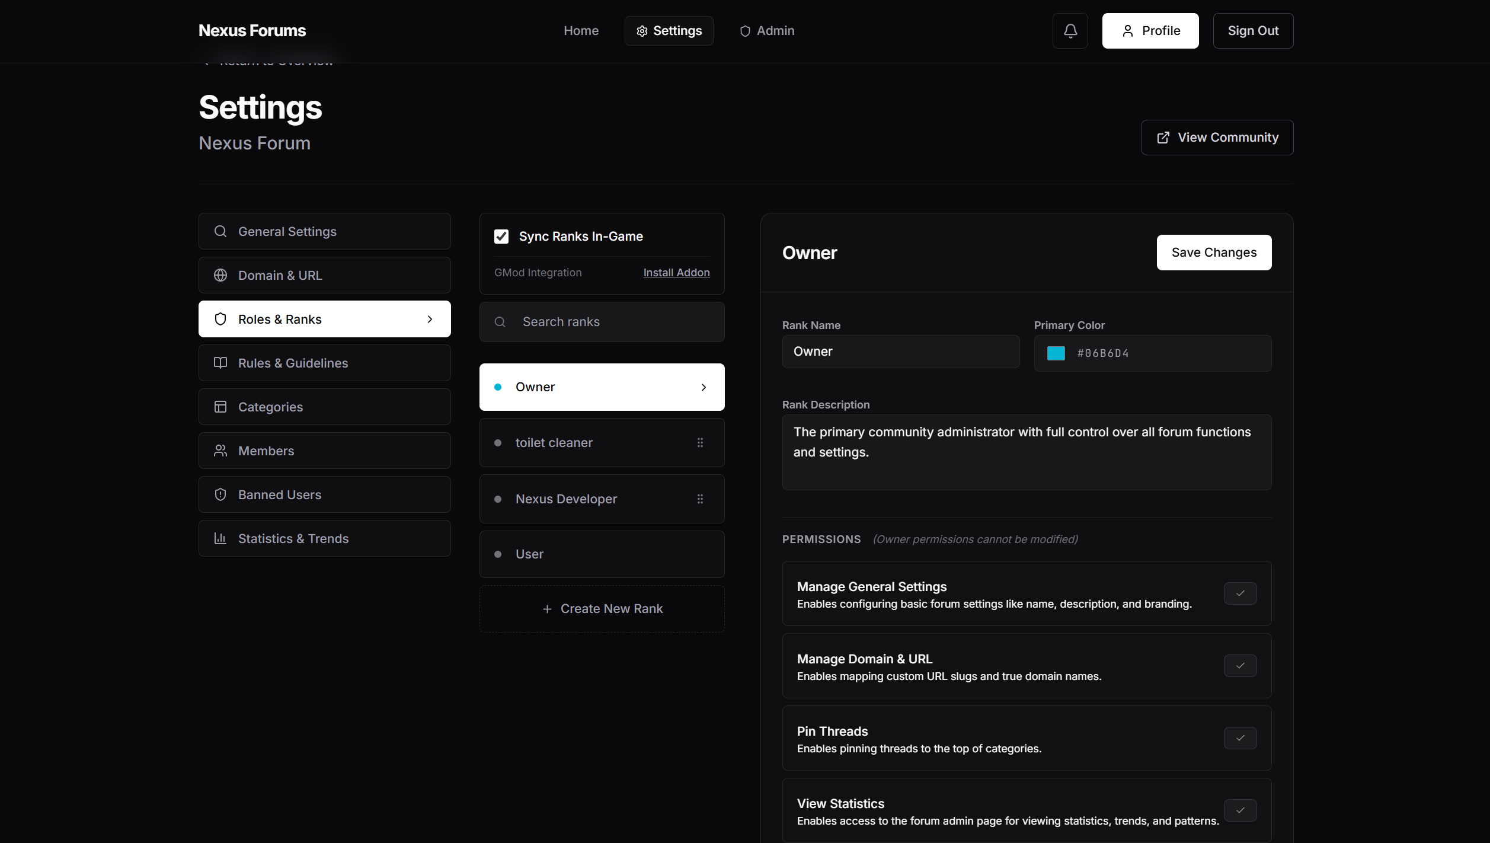Viewport: 1490px width, 843px height.
Task: Click the magnifier icon on General Settings
Action: point(220,231)
